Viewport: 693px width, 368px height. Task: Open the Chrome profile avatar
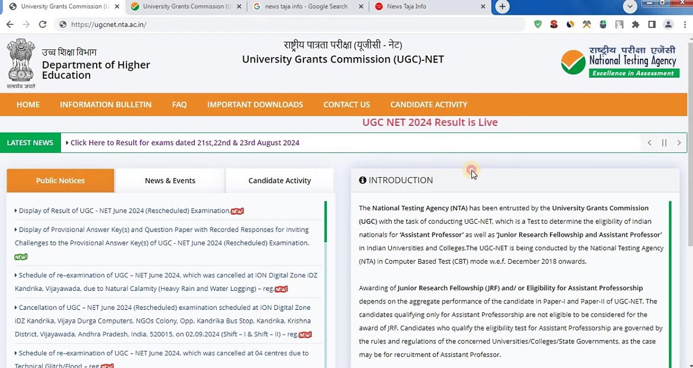click(668, 25)
